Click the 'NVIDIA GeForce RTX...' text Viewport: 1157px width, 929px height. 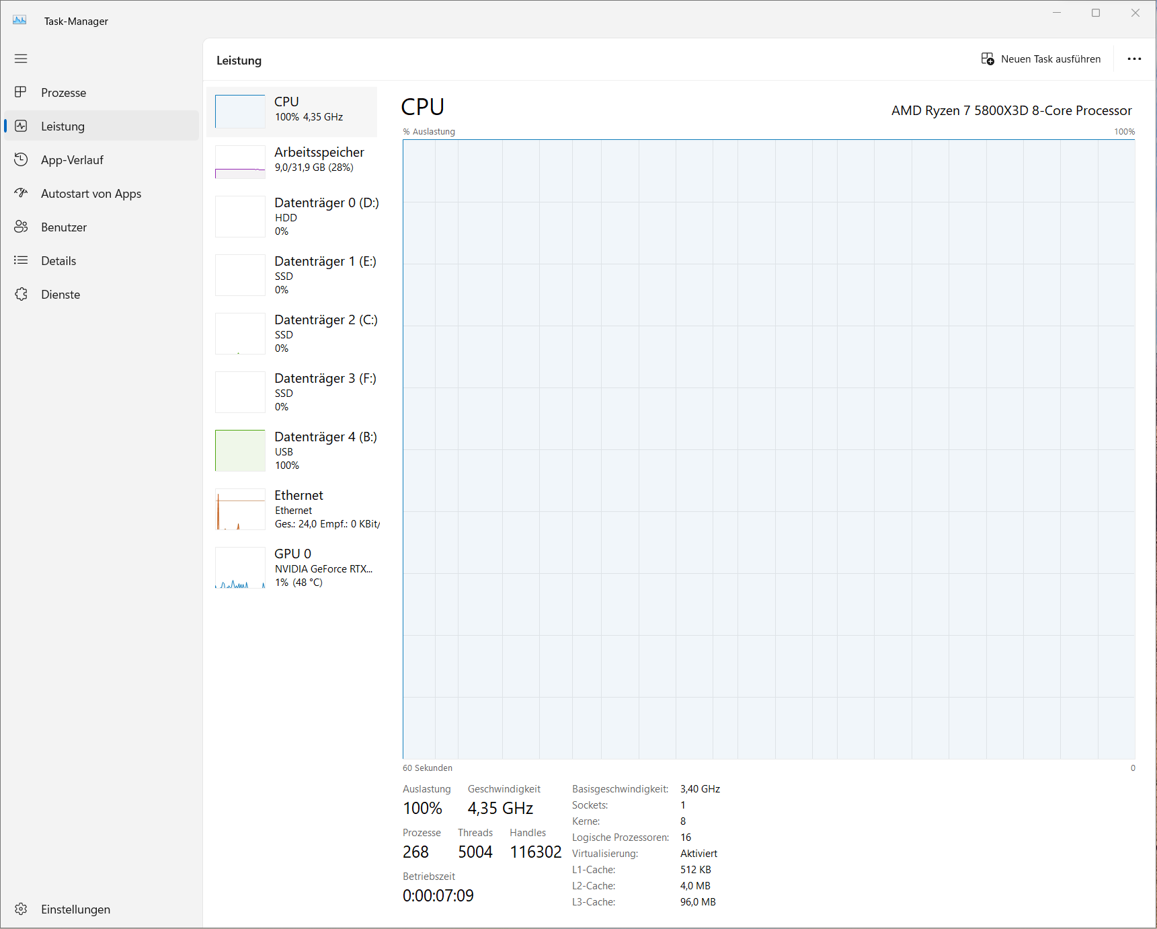[x=323, y=569]
